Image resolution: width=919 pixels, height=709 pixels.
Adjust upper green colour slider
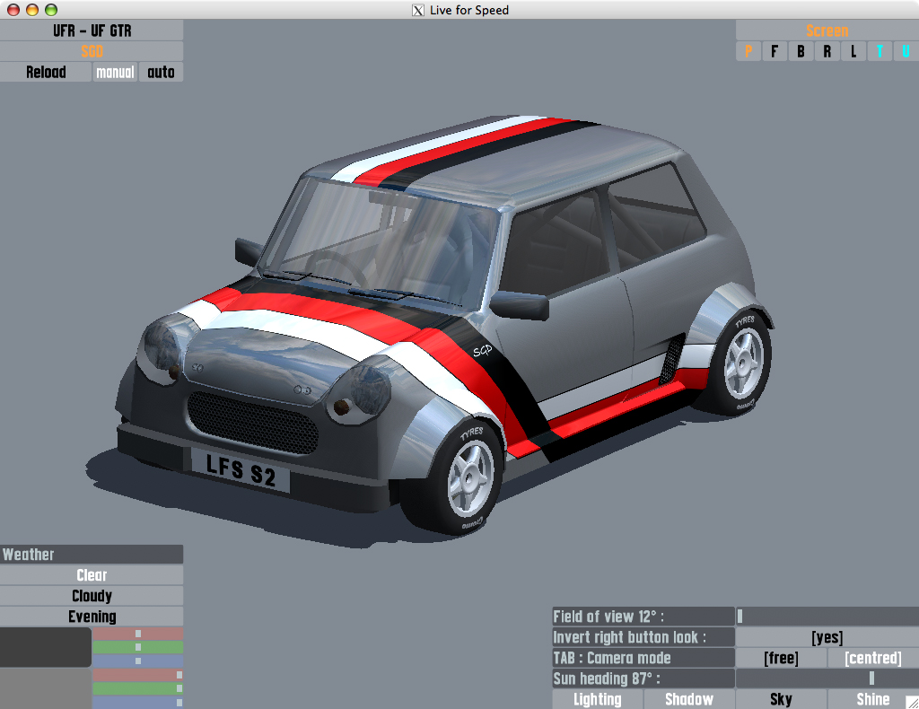[x=137, y=647]
